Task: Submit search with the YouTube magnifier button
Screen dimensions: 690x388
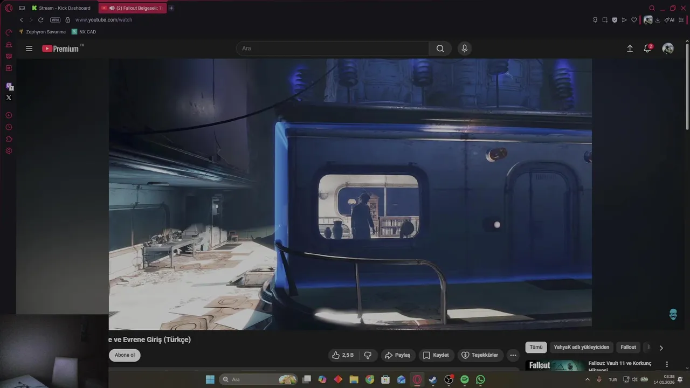Action: pyautogui.click(x=440, y=48)
